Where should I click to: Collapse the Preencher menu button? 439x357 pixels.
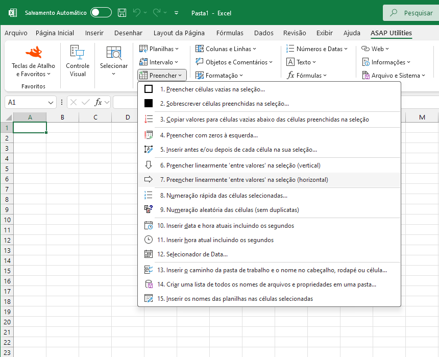point(162,75)
